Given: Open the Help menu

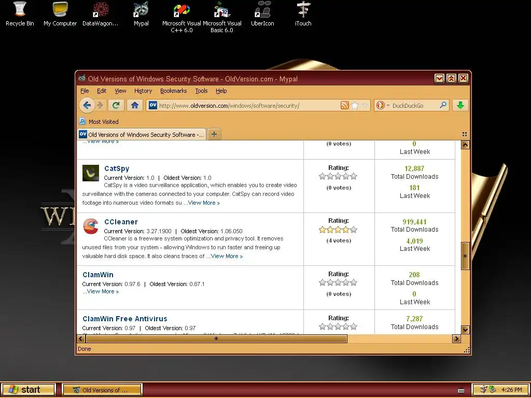Looking at the screenshot, I should (x=221, y=91).
